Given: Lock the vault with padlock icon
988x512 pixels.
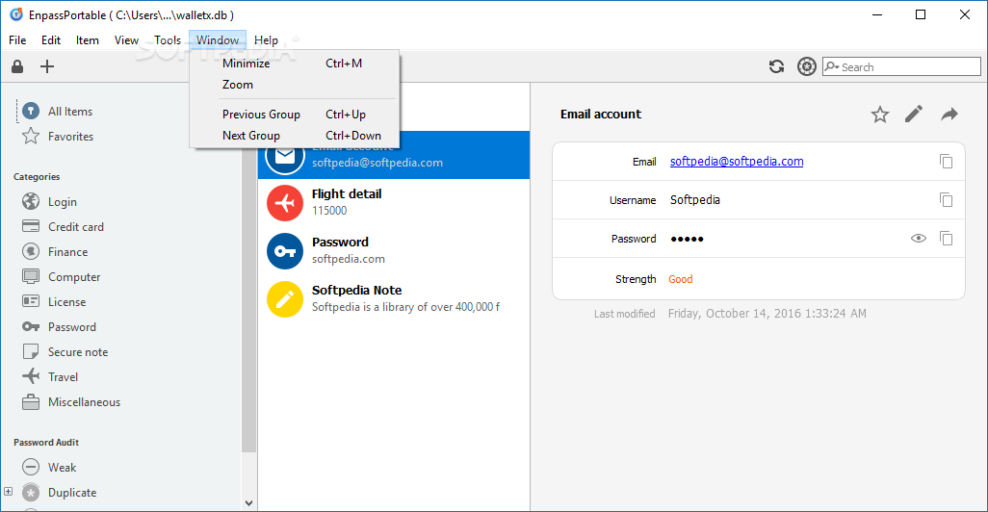Looking at the screenshot, I should 17,66.
